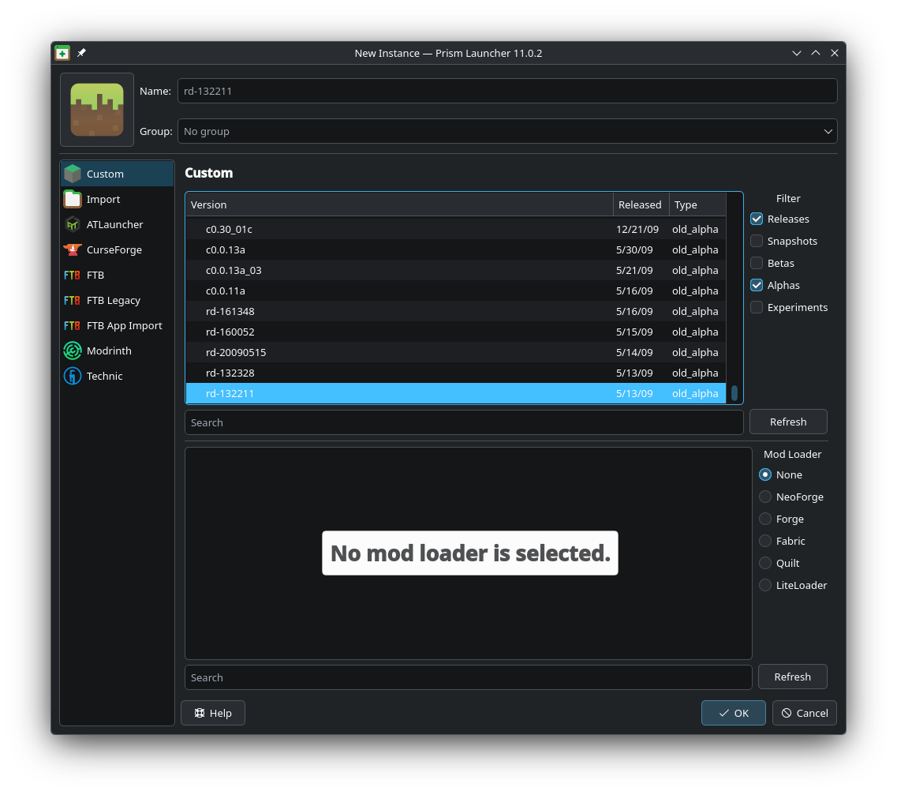This screenshot has width=897, height=795.
Task: Open the Modrinth page
Action: pyautogui.click(x=118, y=351)
